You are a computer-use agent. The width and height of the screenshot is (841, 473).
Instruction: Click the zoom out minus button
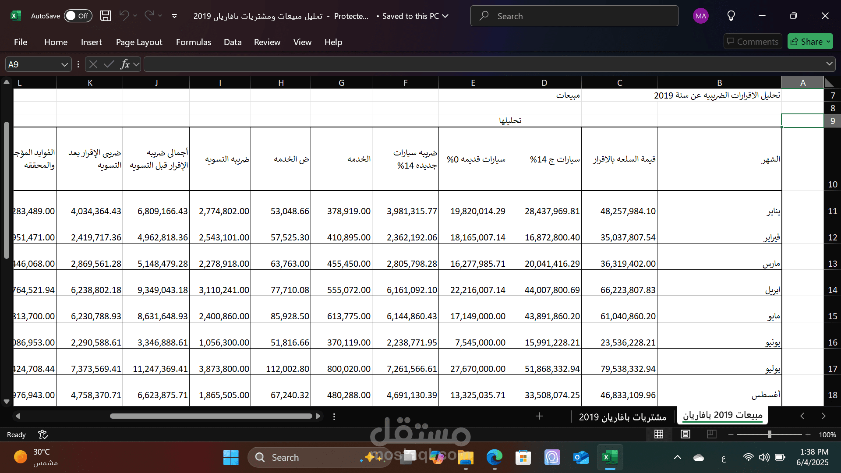731,434
